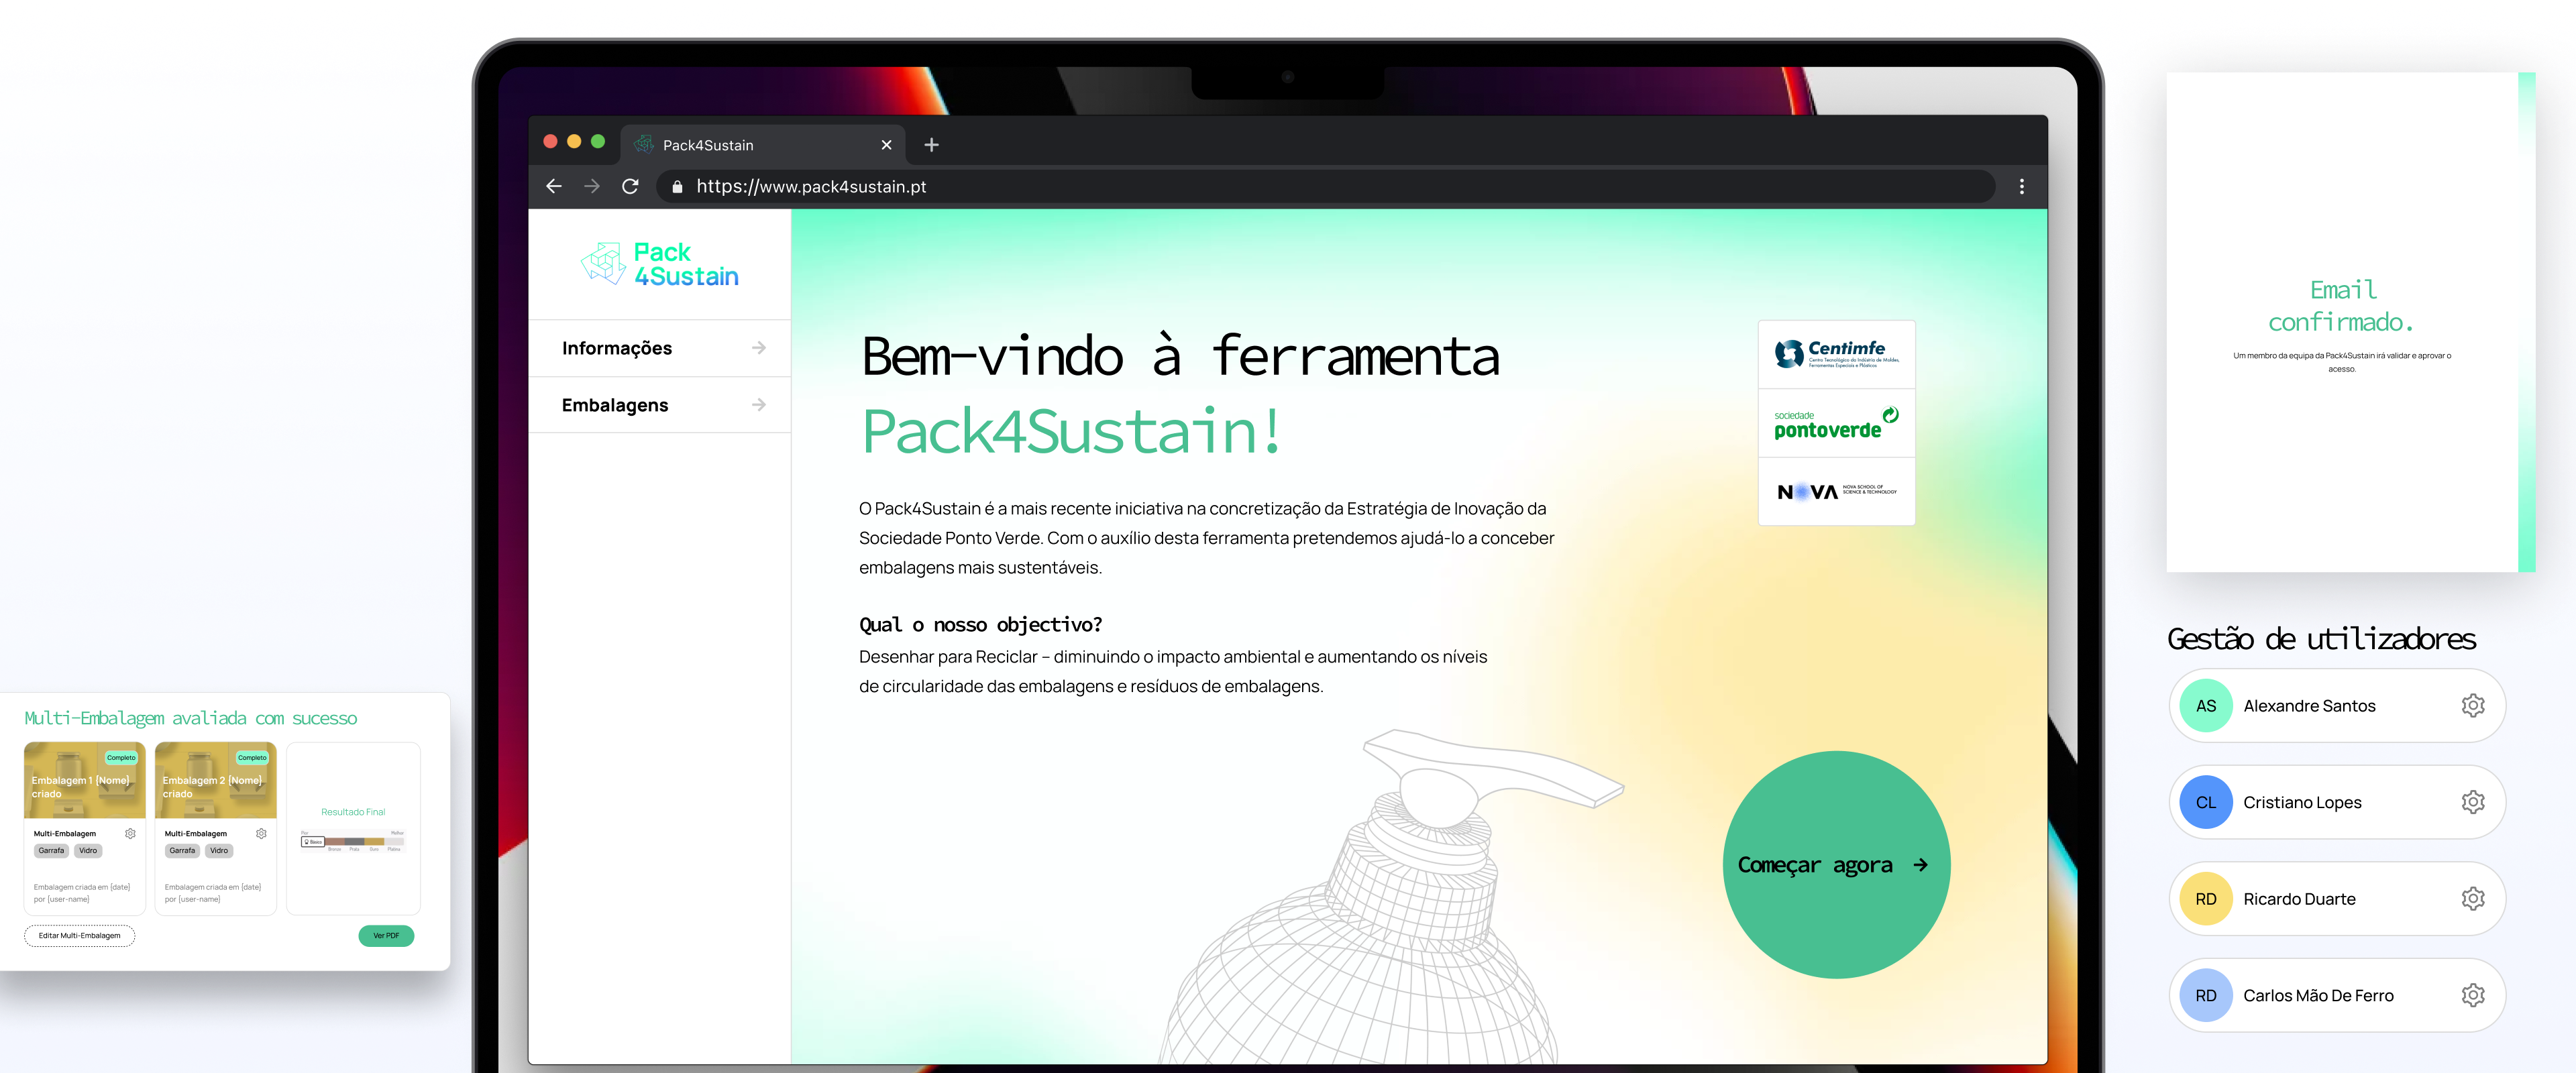Open settings gear for Cristiano Lopes

tap(2472, 802)
